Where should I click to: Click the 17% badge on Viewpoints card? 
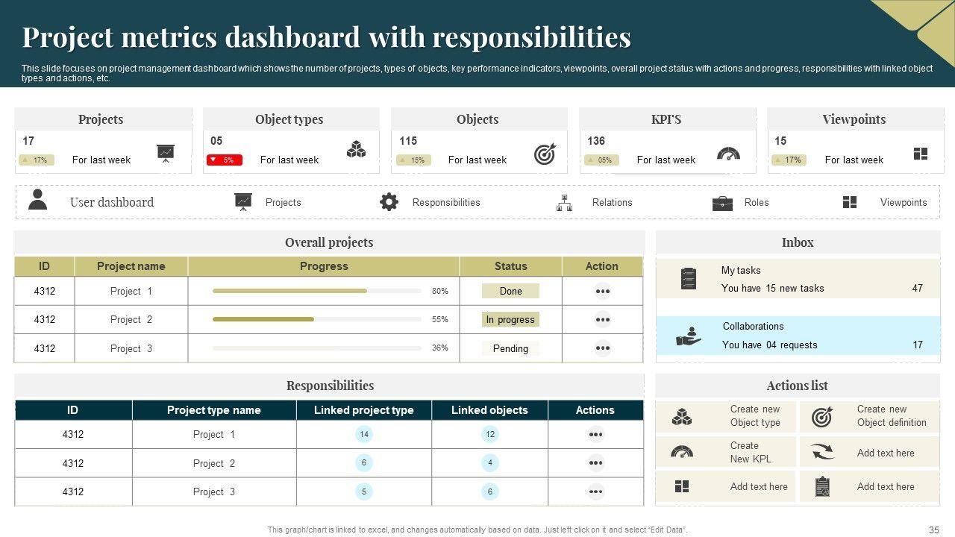click(x=789, y=160)
